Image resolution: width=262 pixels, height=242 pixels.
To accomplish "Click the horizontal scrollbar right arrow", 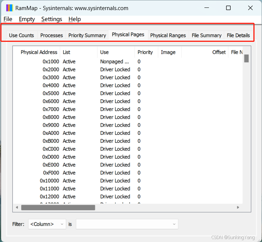I will [238, 207].
